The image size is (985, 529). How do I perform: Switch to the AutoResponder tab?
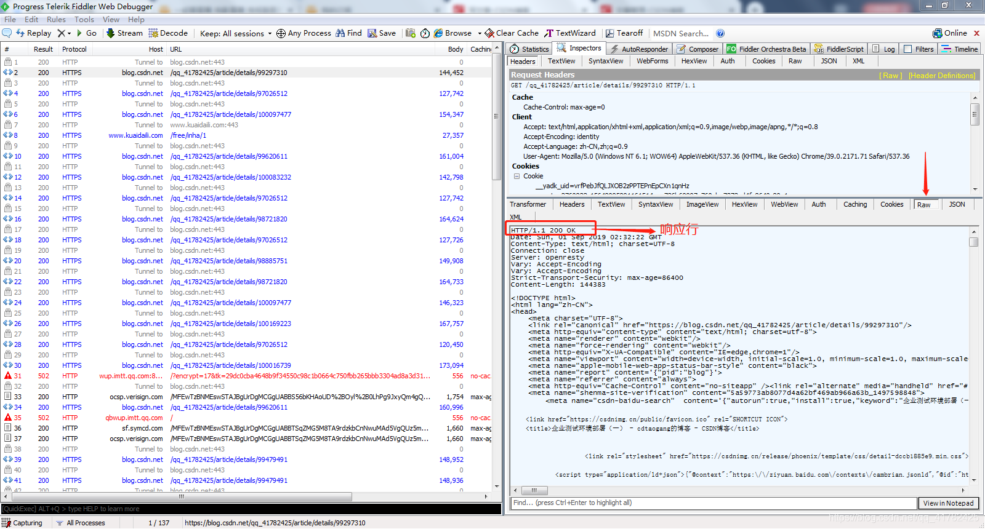pos(639,49)
